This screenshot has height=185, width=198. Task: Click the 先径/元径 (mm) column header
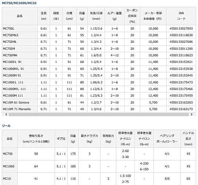96,16
